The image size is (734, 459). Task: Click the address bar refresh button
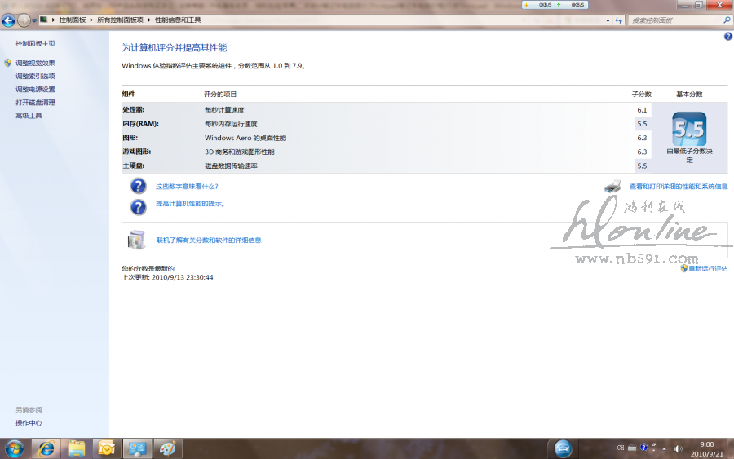coord(619,20)
